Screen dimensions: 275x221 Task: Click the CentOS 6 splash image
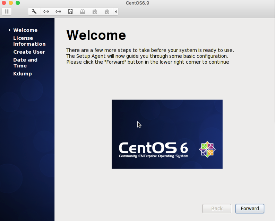point(167,134)
